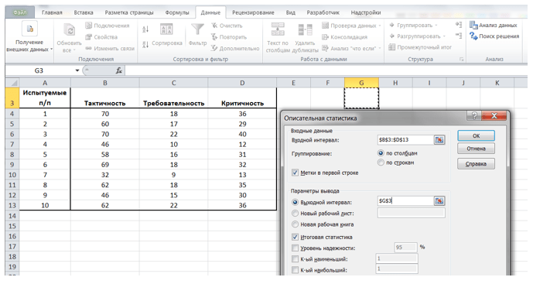Click insert function fx button
The width and height of the screenshot is (533, 284).
click(118, 70)
